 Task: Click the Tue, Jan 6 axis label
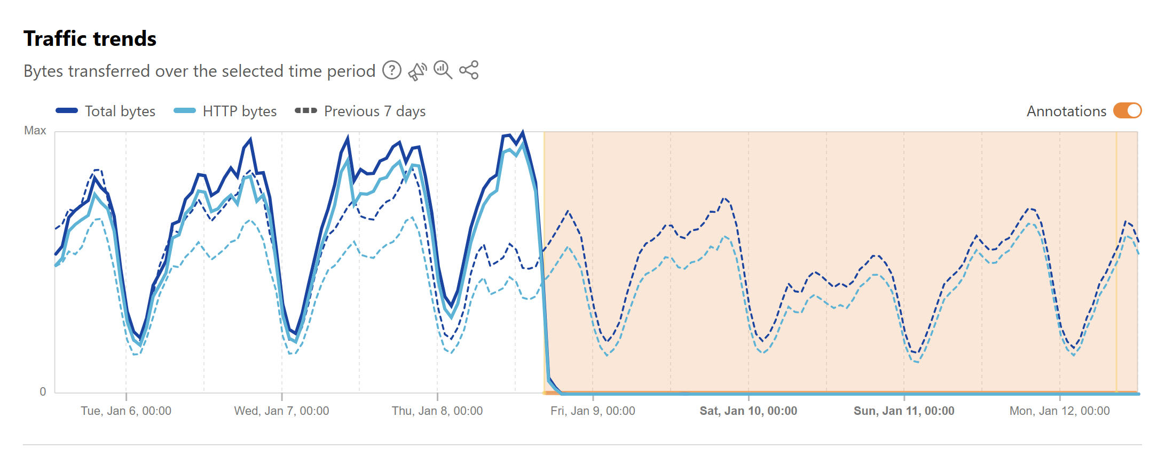click(x=126, y=411)
